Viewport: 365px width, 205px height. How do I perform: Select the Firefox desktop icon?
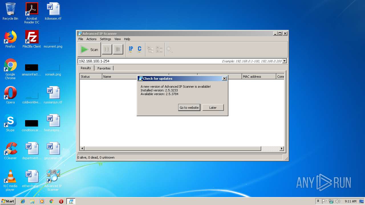tap(10, 40)
